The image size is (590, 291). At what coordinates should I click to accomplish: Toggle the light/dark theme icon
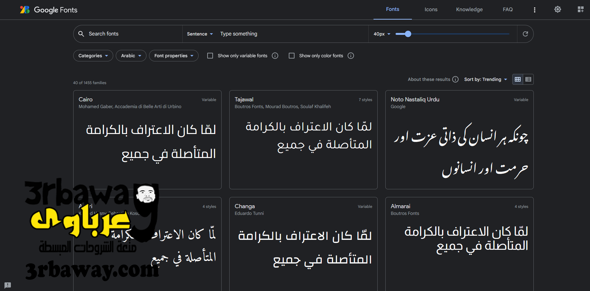pyautogui.click(x=557, y=10)
